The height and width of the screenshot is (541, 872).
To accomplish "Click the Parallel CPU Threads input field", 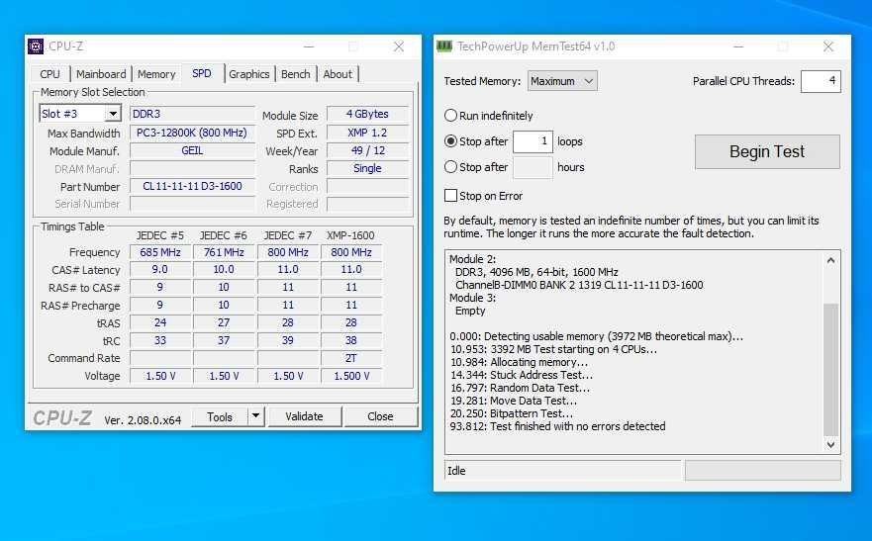I will click(x=821, y=81).
